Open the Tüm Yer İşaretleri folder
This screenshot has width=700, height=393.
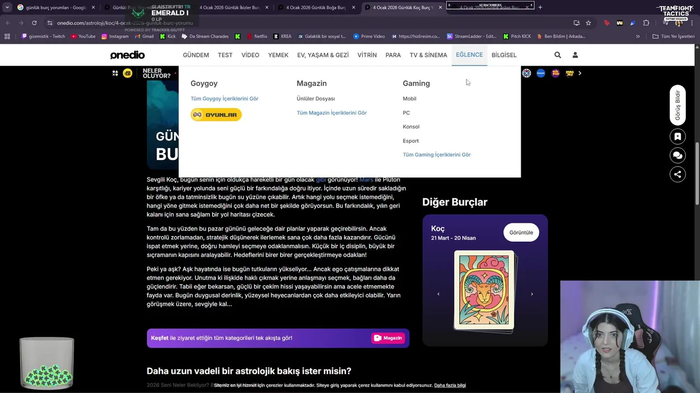(x=674, y=37)
